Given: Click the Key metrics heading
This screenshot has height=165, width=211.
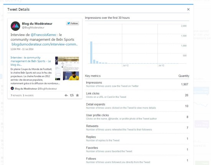Looking at the screenshot, I should coord(93,76).
